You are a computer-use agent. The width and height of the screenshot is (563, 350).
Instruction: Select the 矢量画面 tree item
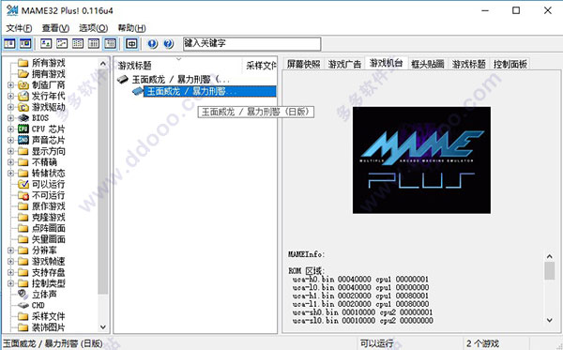(x=49, y=239)
